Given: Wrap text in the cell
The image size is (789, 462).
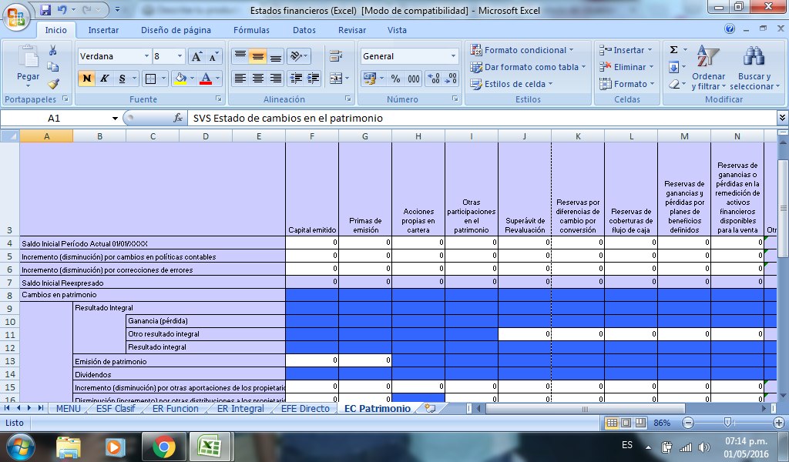Looking at the screenshot, I should [x=336, y=55].
